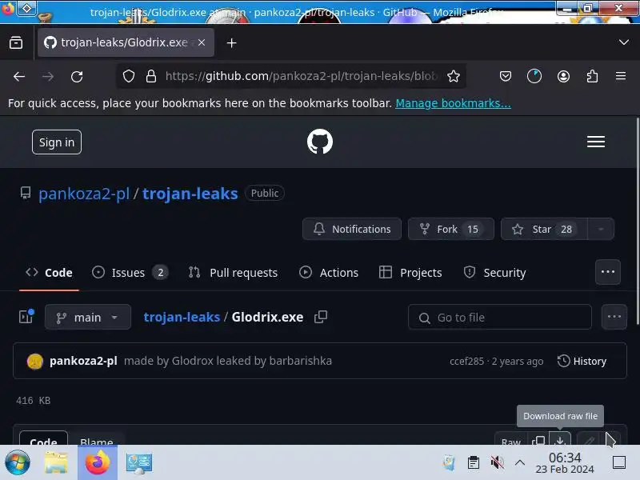The image size is (640, 480).
Task: Close the trojan-leaks/Glodrix.exe tab
Action: 202,42
